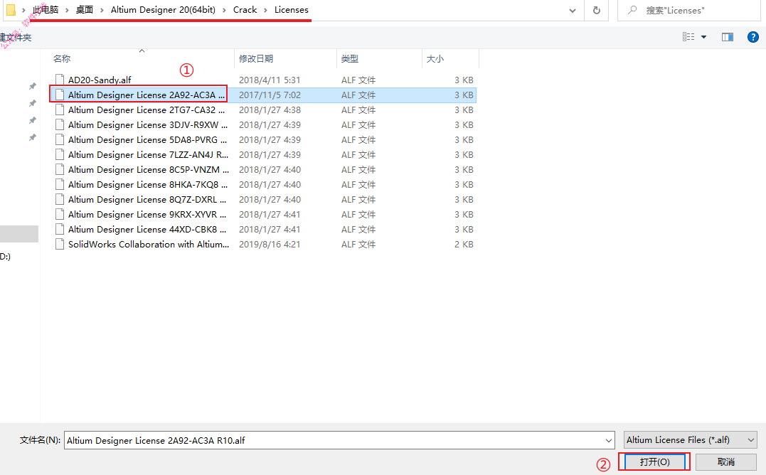
Task: Select Altium Designer License 44XD-CBK8 file
Action: pyautogui.click(x=147, y=230)
